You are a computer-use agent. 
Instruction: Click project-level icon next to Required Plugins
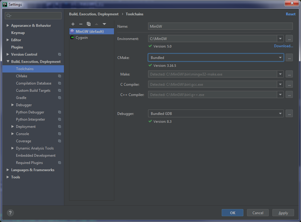59,163
